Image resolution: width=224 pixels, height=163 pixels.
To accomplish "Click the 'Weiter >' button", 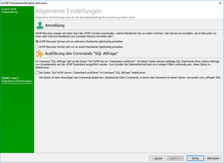I will click(177, 158).
